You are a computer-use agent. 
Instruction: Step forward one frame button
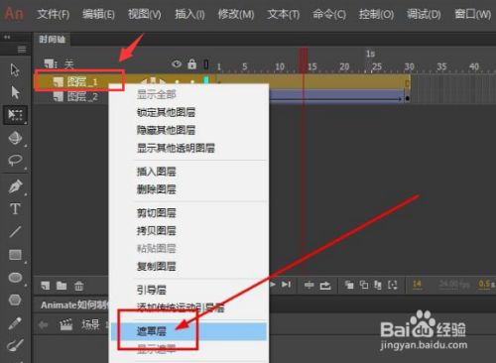point(286,285)
